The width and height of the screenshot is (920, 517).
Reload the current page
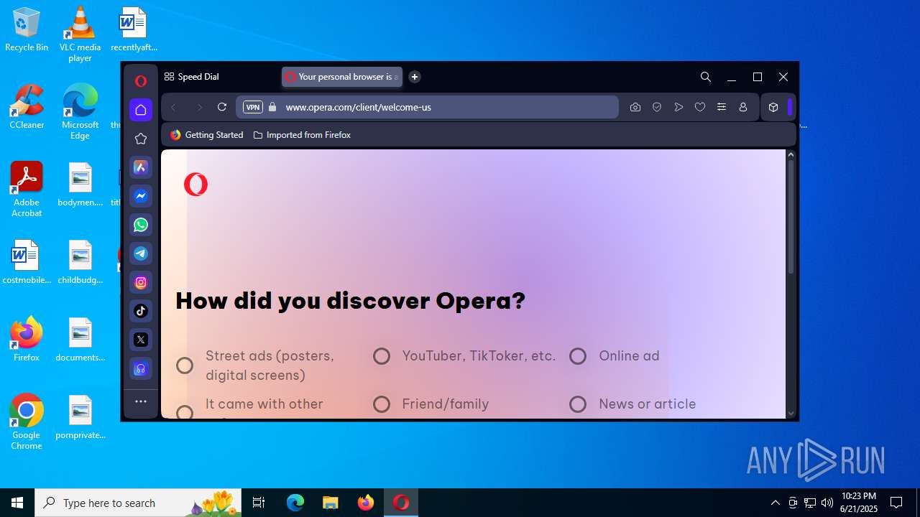(222, 107)
